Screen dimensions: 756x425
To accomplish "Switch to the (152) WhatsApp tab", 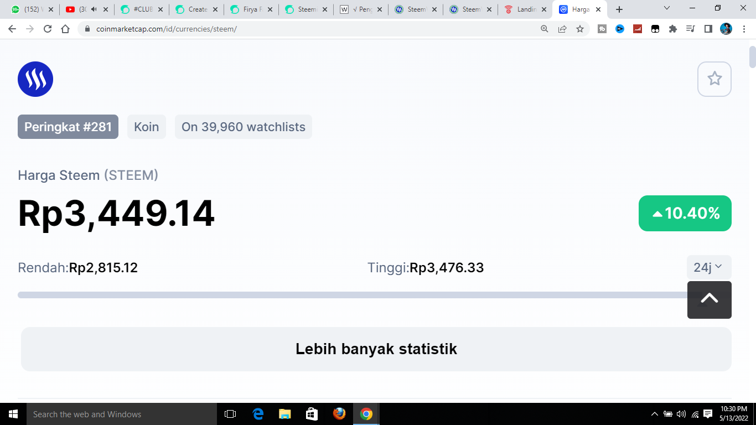I will (x=32, y=9).
